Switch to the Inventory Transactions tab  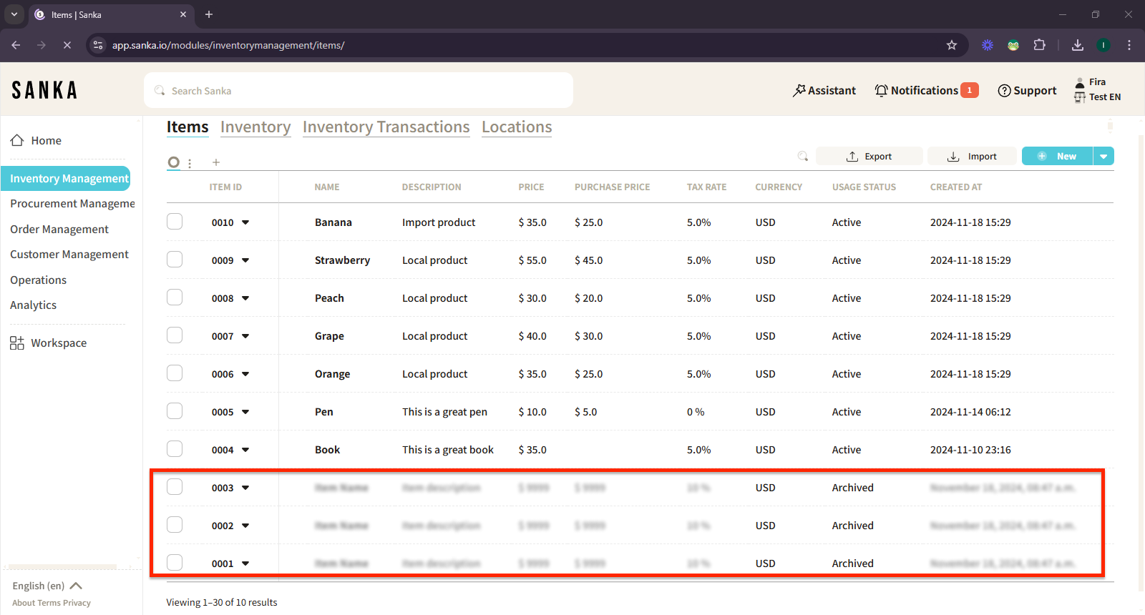click(x=386, y=127)
